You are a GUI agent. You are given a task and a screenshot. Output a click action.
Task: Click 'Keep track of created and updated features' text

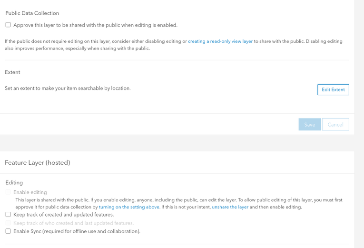coord(63,215)
